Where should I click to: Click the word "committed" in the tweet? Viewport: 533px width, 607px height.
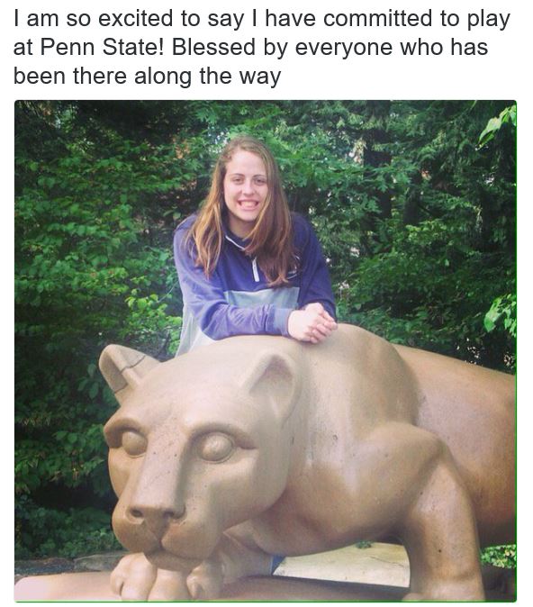pos(377,19)
